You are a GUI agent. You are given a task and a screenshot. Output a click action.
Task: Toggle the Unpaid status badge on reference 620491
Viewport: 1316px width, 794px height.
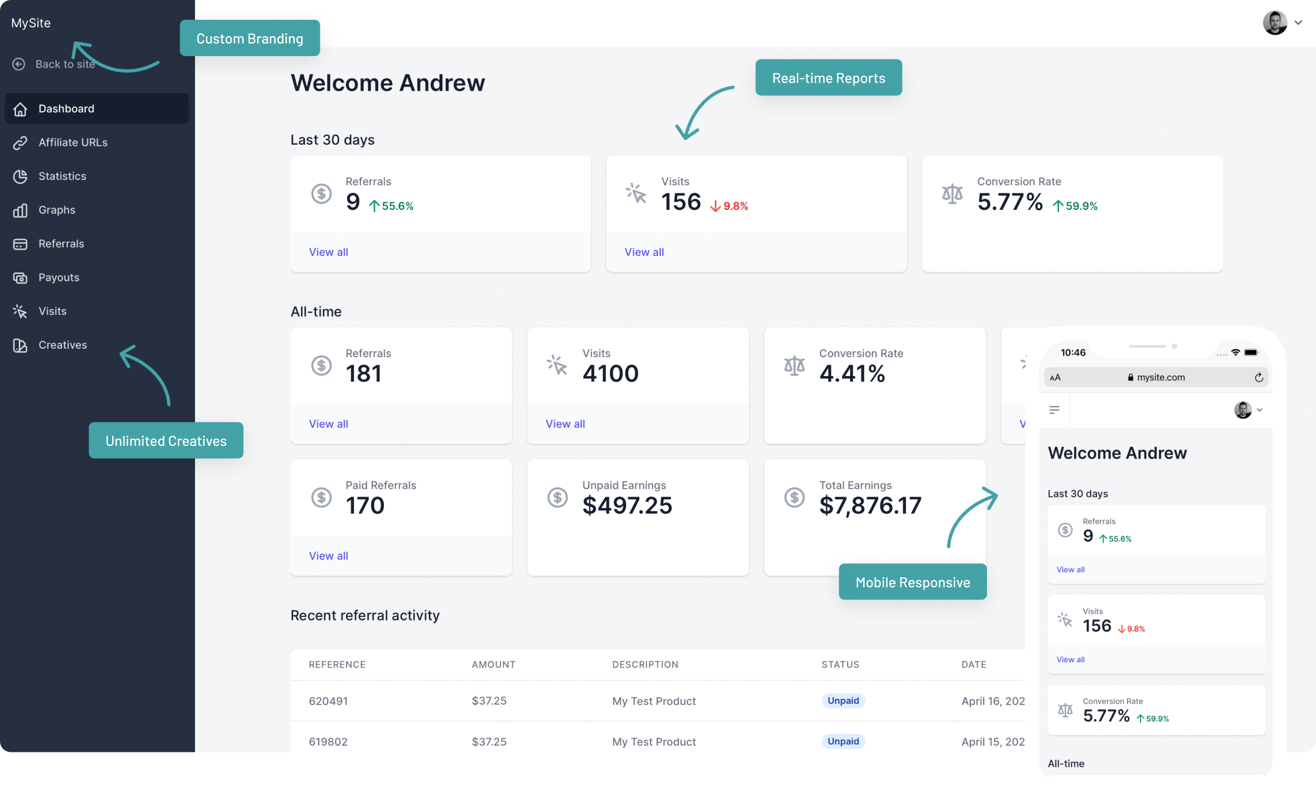point(843,701)
